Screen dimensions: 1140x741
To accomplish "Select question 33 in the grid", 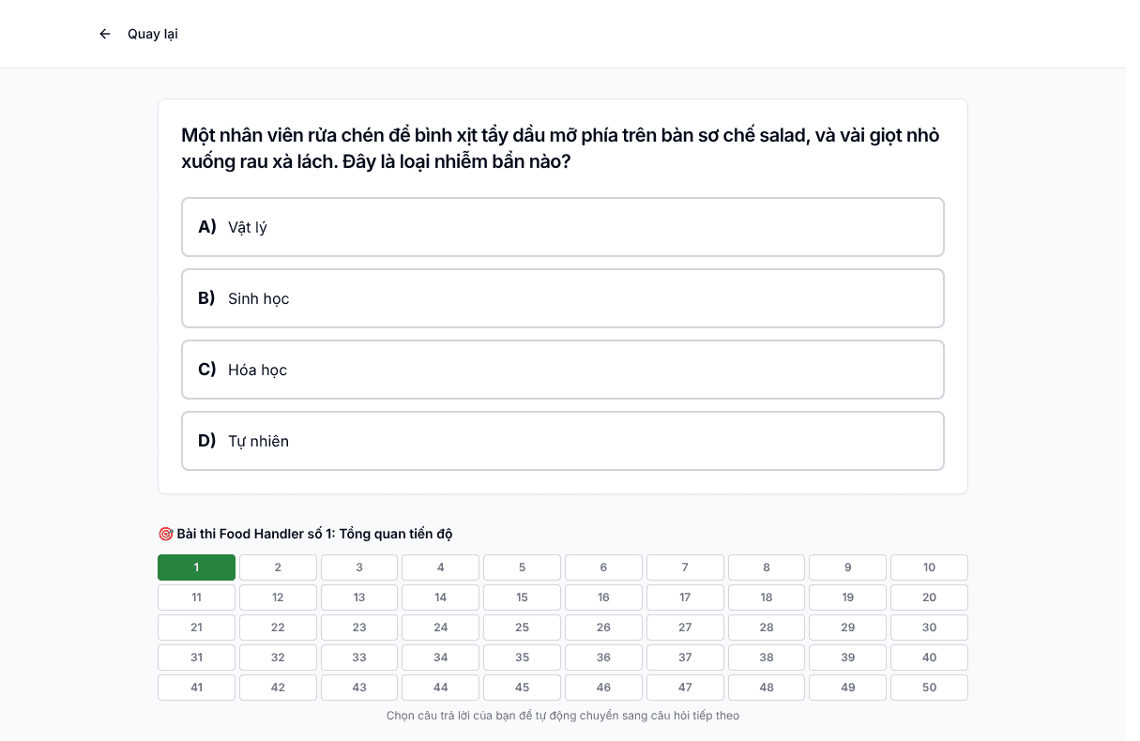I will click(x=359, y=658).
